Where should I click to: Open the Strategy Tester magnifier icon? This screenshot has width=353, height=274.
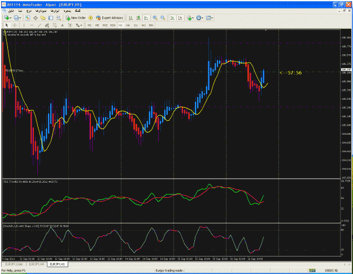click(x=59, y=17)
